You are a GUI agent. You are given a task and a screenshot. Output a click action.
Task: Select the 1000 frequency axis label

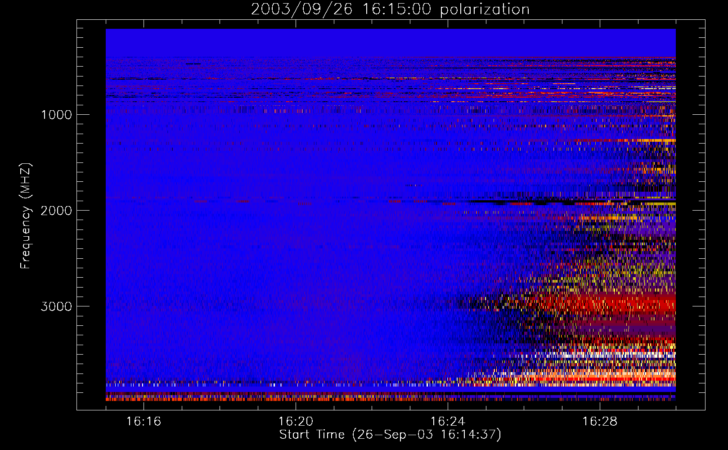[x=56, y=115]
